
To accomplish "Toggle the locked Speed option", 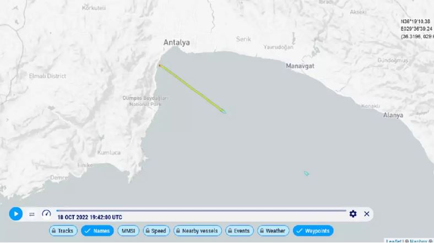I will [x=156, y=231].
